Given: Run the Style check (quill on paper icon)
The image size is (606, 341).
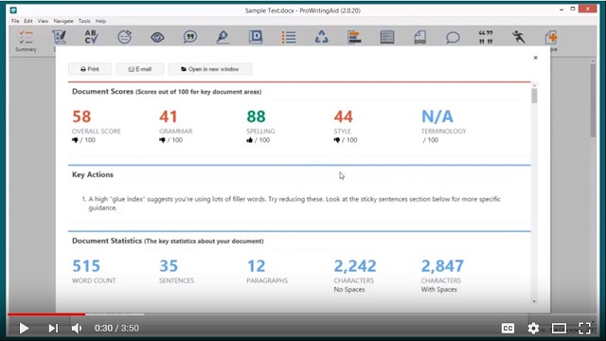Looking at the screenshot, I should [59, 37].
